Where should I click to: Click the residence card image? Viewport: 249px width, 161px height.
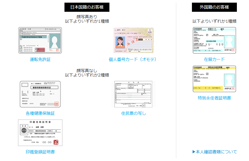tap(214, 40)
